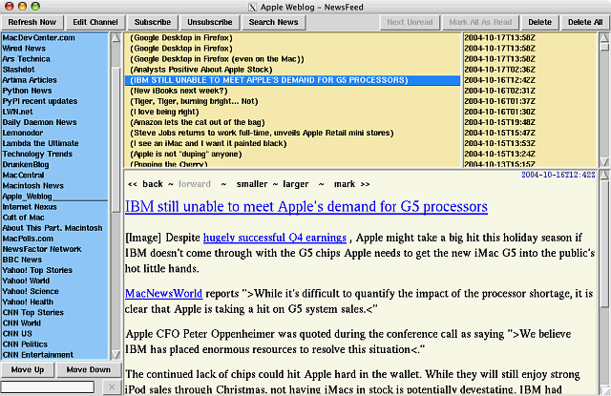611x396 pixels.
Task: Select the Ars Technica channel
Action: [x=54, y=59]
